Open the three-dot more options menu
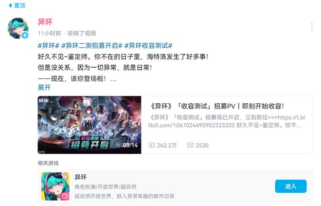The width and height of the screenshot is (321, 206). tap(312, 27)
